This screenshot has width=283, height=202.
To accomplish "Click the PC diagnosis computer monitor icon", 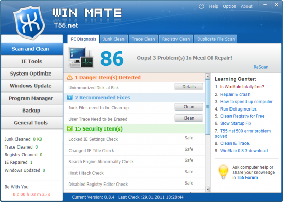I will pos(81,58).
